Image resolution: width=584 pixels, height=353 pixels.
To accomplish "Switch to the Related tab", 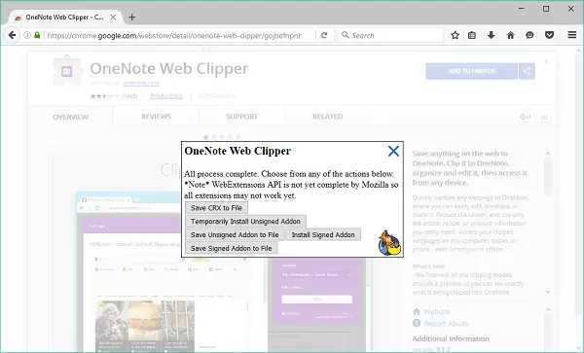I will click(x=328, y=117).
